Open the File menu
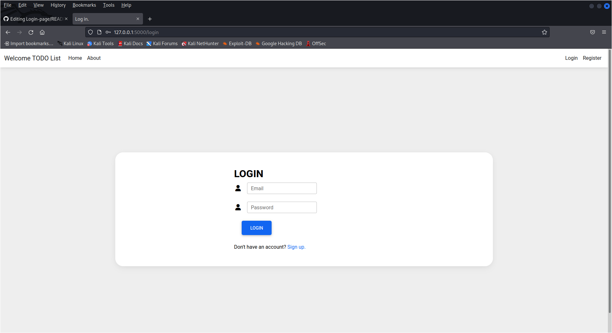This screenshot has height=333, width=612. pos(8,5)
